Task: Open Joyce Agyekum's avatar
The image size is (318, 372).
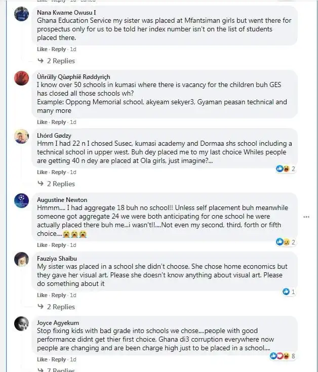Action: pyautogui.click(x=21, y=322)
